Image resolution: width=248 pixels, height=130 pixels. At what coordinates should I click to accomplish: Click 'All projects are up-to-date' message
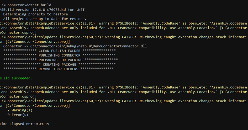point(45,19)
